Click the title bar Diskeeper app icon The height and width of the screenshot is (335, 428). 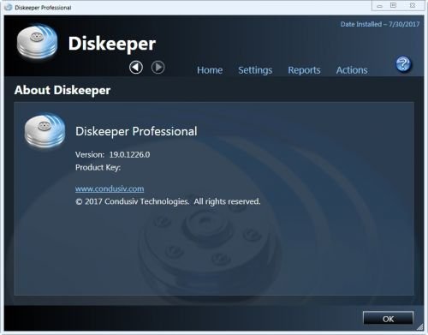tap(8, 7)
